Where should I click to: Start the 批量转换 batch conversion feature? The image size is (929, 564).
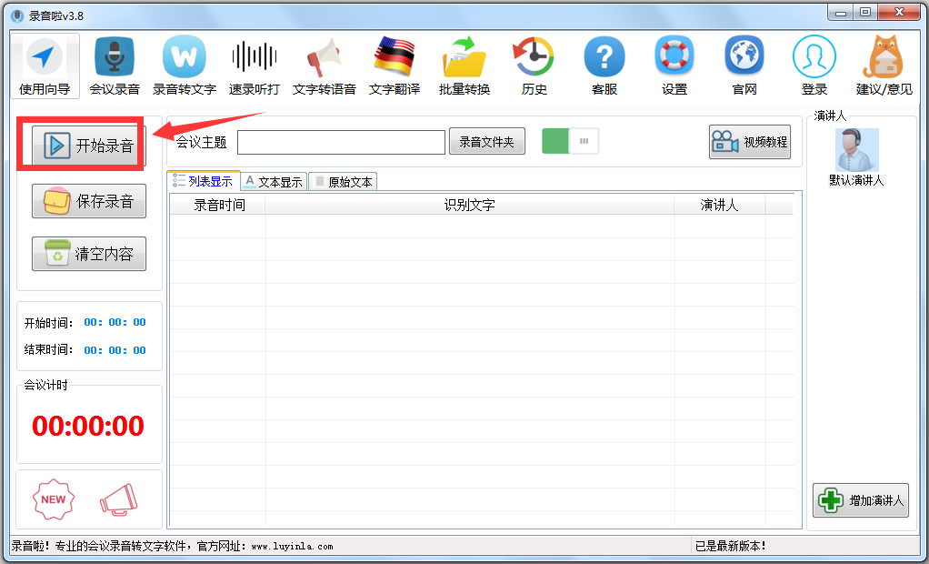[x=464, y=64]
